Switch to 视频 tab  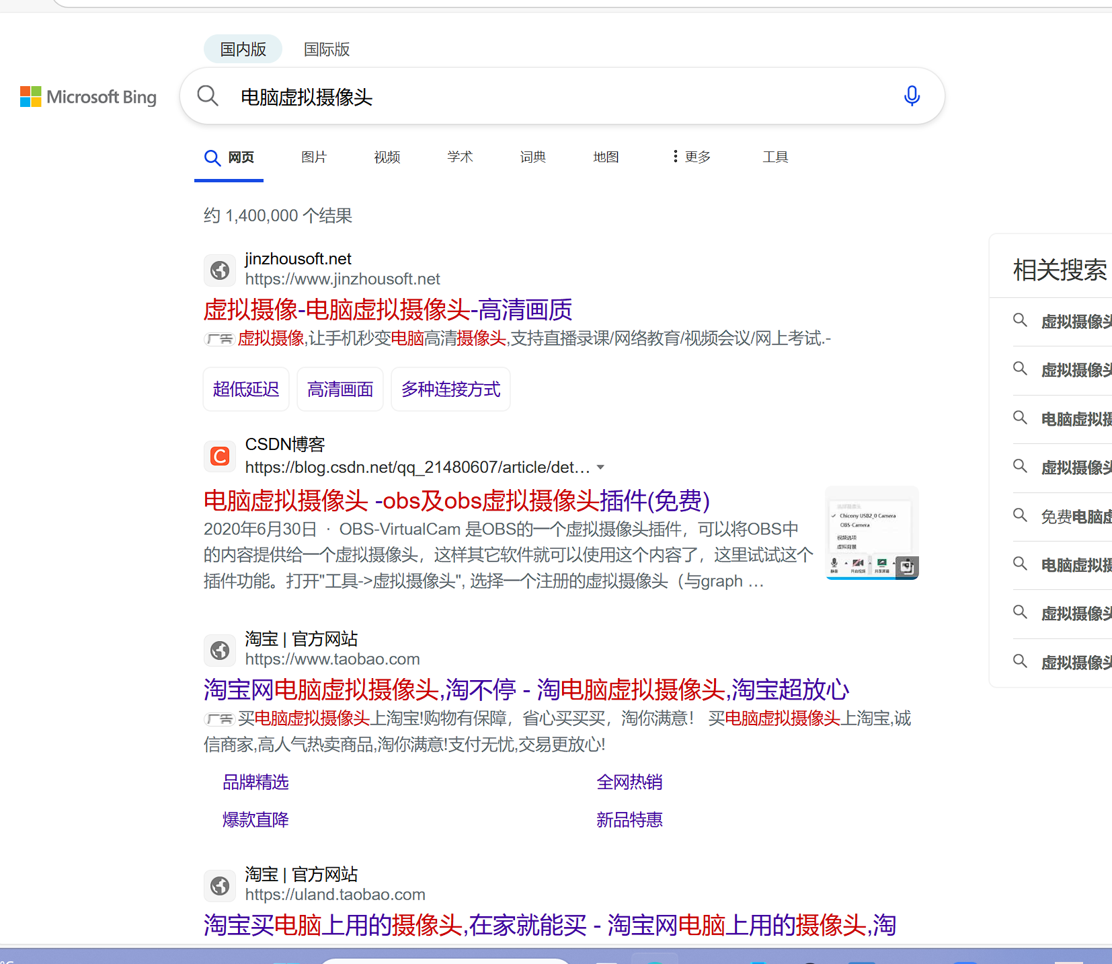387,157
